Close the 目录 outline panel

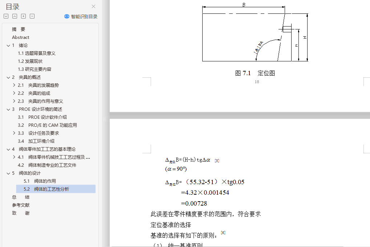[x=93, y=7]
